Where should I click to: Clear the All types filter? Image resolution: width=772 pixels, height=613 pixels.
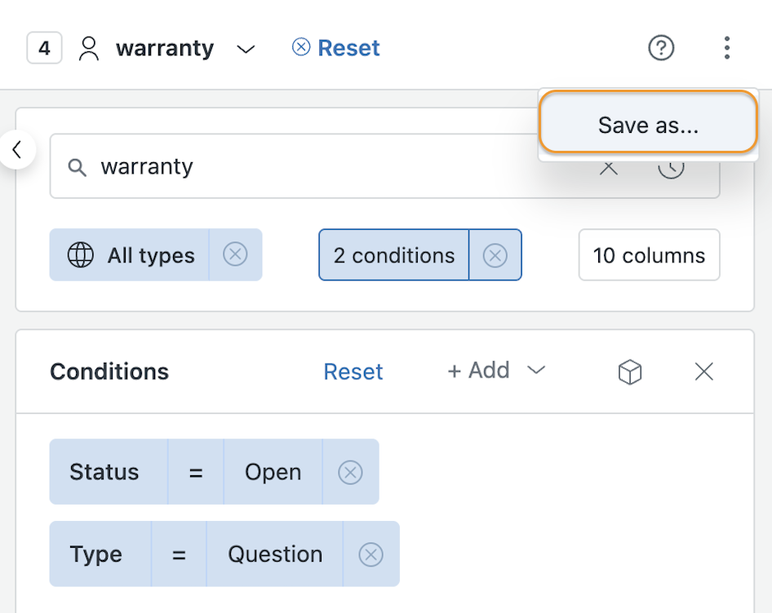coord(235,255)
